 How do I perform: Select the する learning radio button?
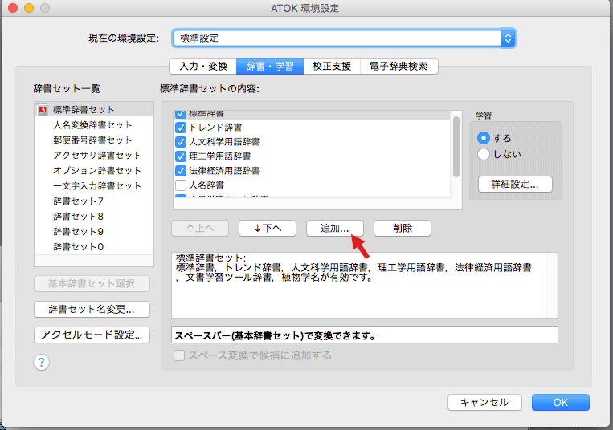pos(484,138)
